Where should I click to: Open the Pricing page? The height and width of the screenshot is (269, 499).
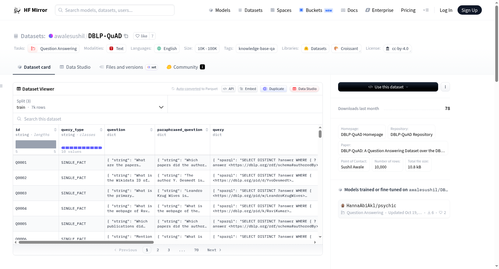coord(408,10)
